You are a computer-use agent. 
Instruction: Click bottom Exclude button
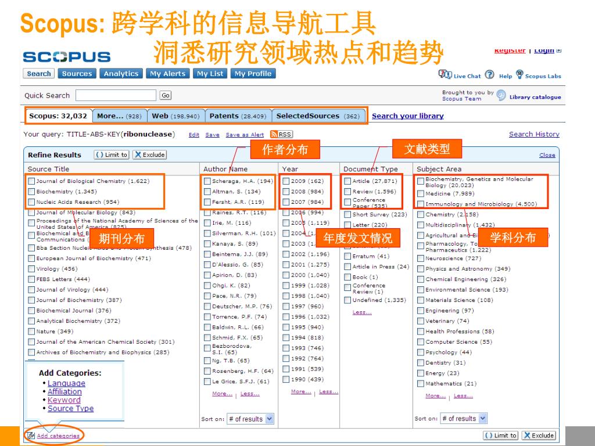539,436
